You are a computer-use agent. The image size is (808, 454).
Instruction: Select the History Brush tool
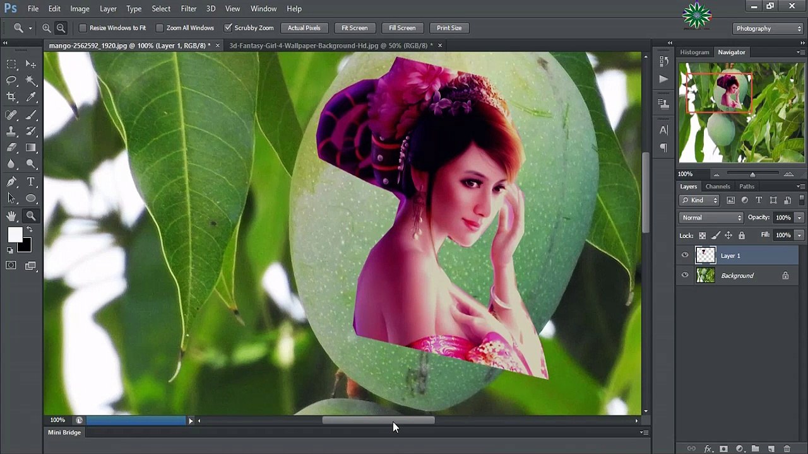(x=31, y=132)
